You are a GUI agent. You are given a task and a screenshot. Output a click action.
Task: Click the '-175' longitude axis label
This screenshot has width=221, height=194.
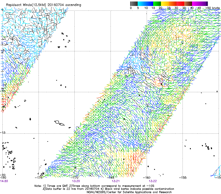[39, 178]
